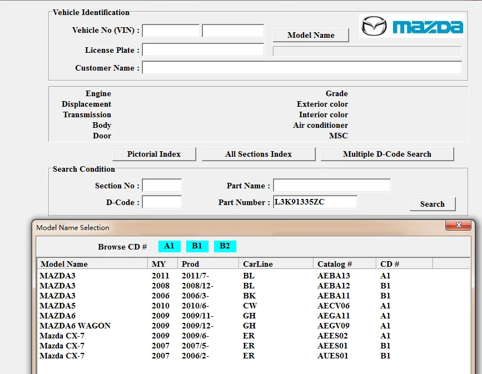Click the Part Name text field

pos(331,186)
